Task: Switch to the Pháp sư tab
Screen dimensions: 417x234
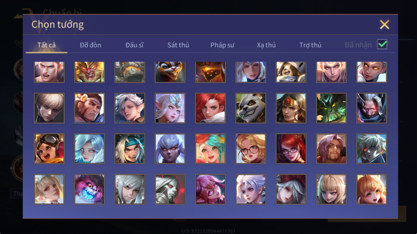Action: tap(222, 45)
